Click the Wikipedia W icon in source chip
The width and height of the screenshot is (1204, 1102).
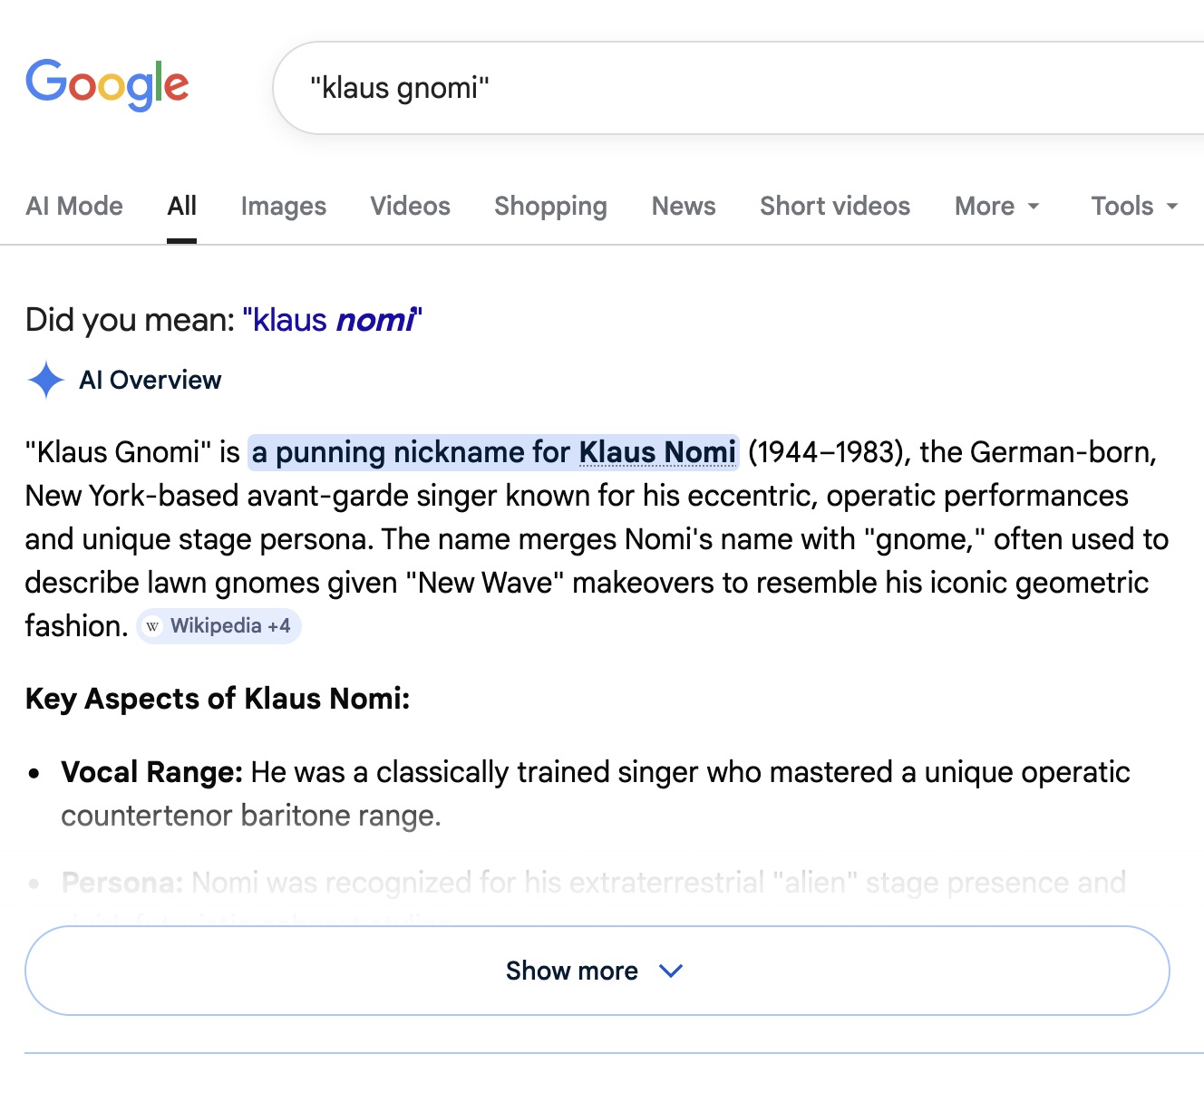[152, 626]
